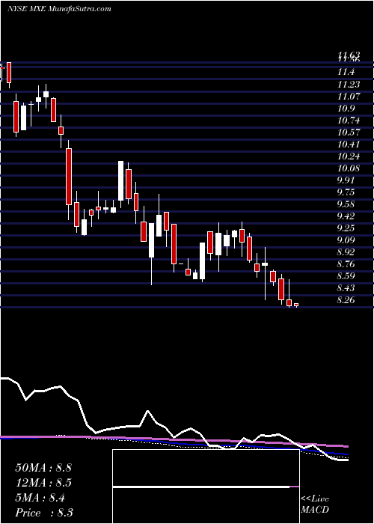Click the 10.08 price axis label

349,168
